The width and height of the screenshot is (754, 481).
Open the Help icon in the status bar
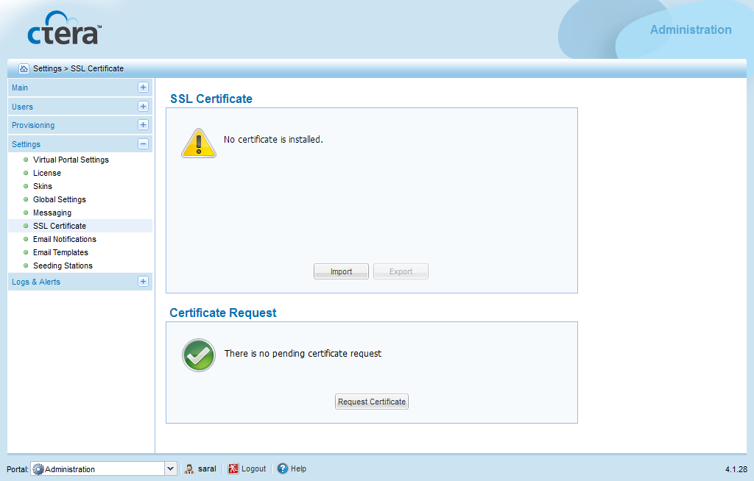283,468
